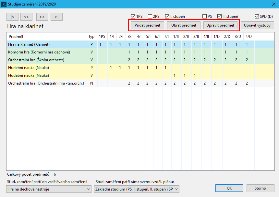Viewport: 279px width, 197px height.
Task: Open the Hra na dechové nástroje dropdown
Action: [x=49, y=189]
